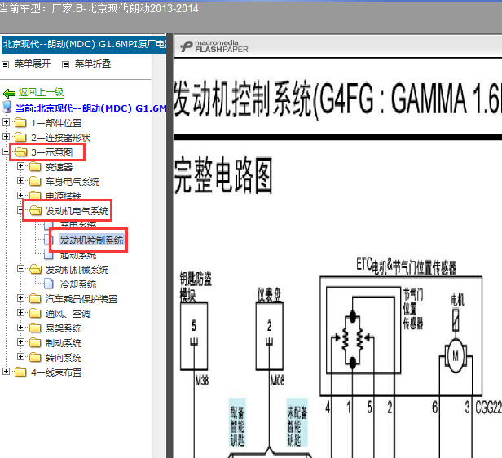Select the 变速器 tree label

click(59, 167)
